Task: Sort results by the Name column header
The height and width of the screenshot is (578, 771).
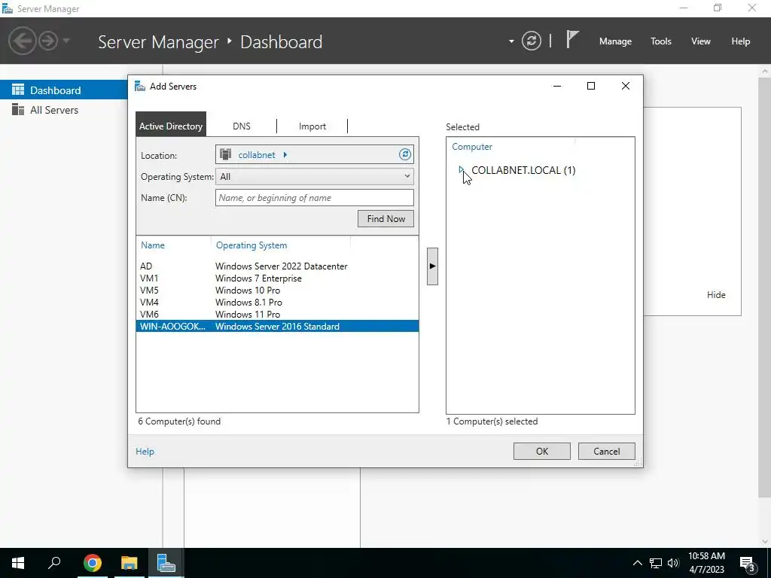Action: 153,245
